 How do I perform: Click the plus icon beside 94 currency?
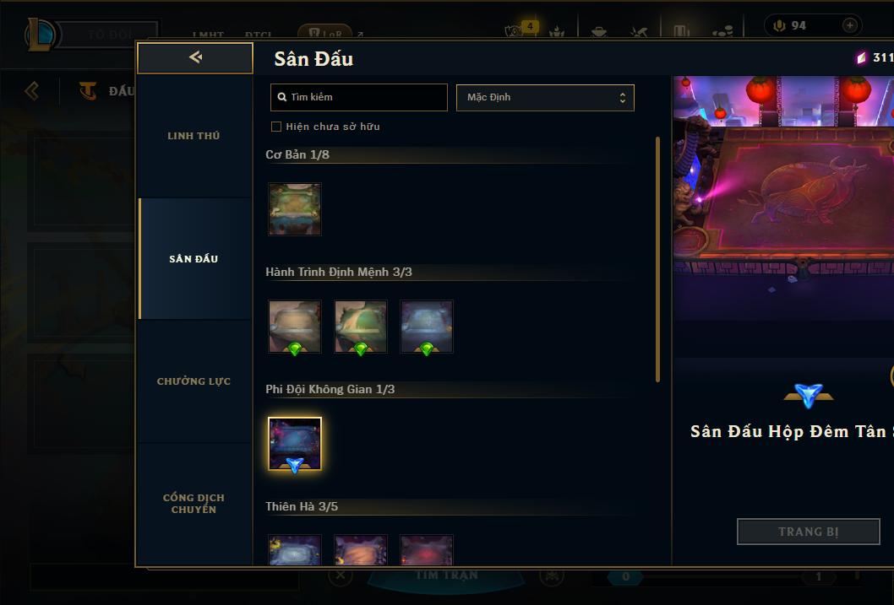point(849,25)
